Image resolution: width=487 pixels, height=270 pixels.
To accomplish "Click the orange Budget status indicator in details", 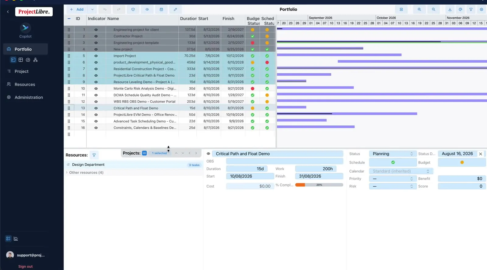I will pyautogui.click(x=462, y=162).
